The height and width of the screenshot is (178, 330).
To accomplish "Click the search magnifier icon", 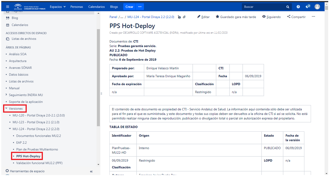I will point(288,7).
